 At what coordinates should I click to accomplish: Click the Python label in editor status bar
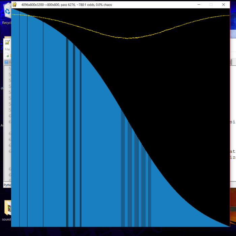tap(7, 185)
